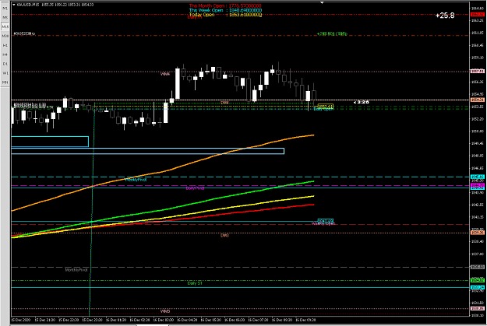Click the Daily Open label
This screenshot has width=487, height=326.
pyautogui.click(x=323, y=109)
